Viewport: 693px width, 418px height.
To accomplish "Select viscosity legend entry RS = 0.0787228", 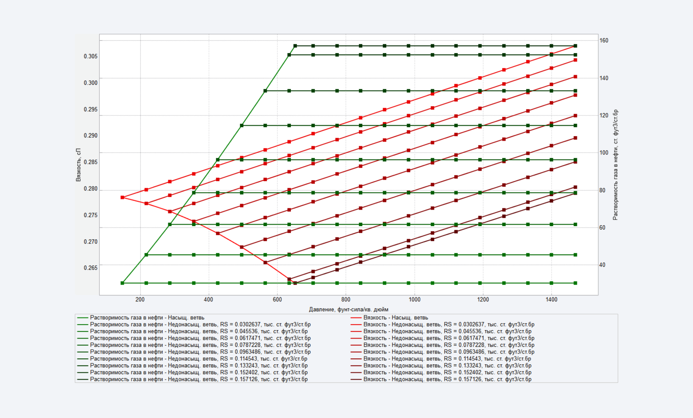I will (443, 345).
